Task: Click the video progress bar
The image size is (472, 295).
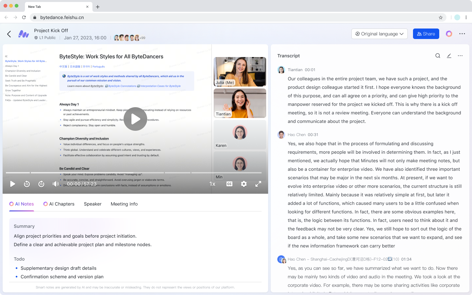Action: point(134,173)
